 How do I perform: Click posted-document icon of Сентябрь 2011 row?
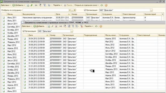point(4,27)
